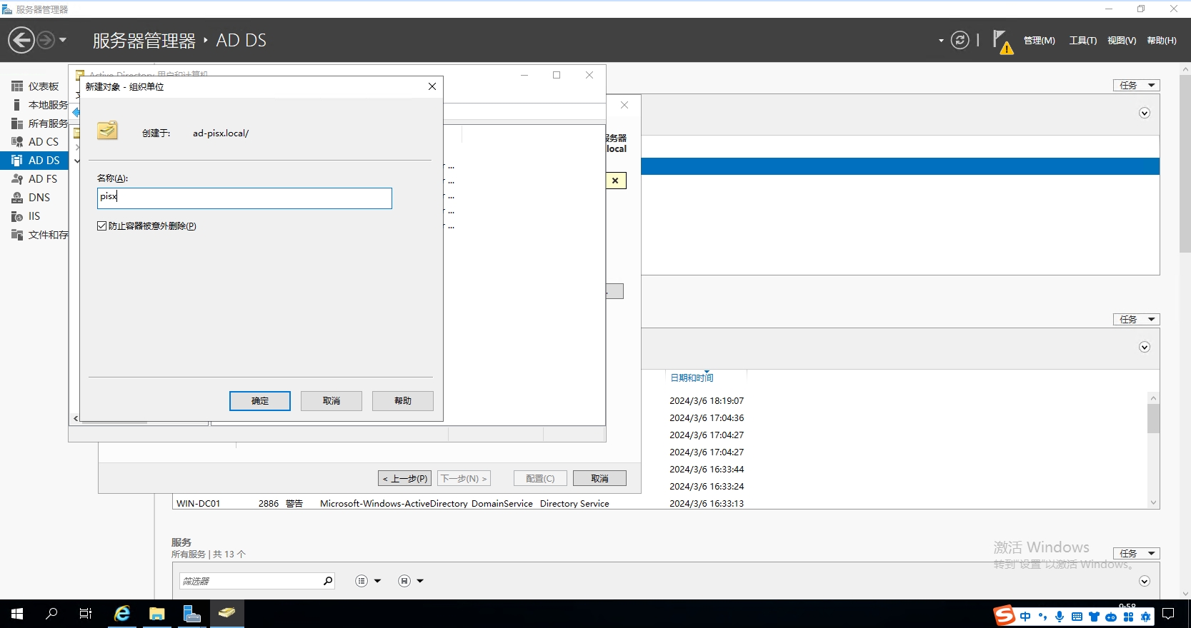Screen dimensions: 1191x628
Task: Open the services section 任务 dropdown
Action: point(1136,554)
